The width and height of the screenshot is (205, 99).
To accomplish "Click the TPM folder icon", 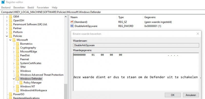I will (x=17, y=67).
